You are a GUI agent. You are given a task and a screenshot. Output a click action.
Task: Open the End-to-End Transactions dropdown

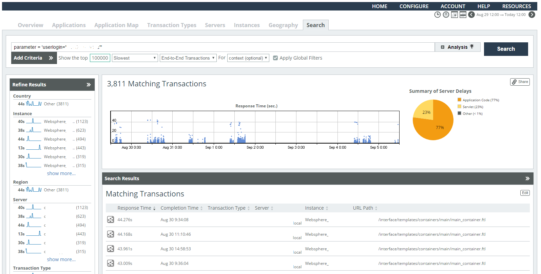[188, 58]
